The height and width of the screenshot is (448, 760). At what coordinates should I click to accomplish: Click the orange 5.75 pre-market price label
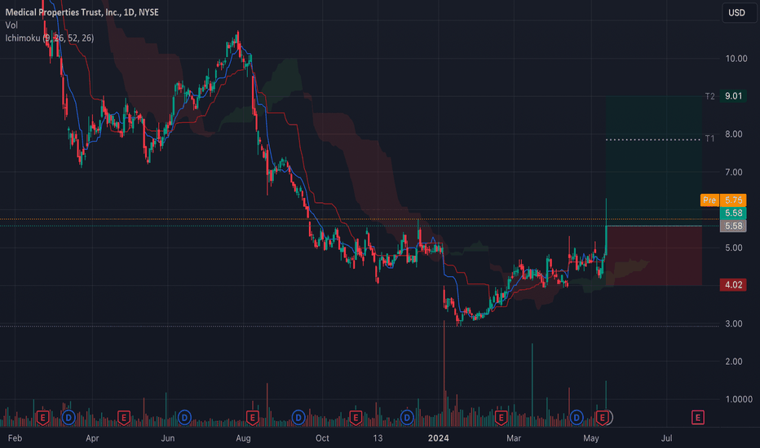tap(733, 200)
